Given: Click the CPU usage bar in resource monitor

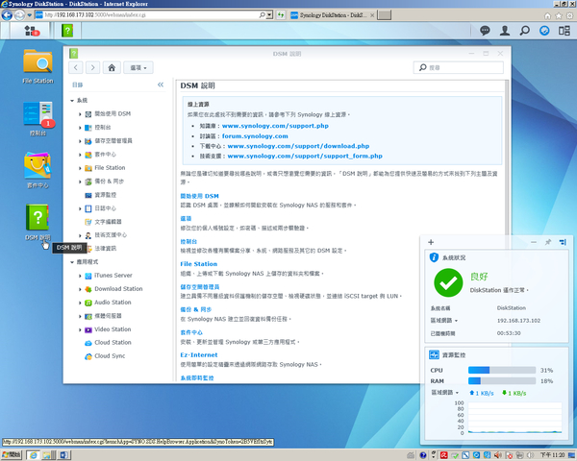Looking at the screenshot, I should coord(505,370).
